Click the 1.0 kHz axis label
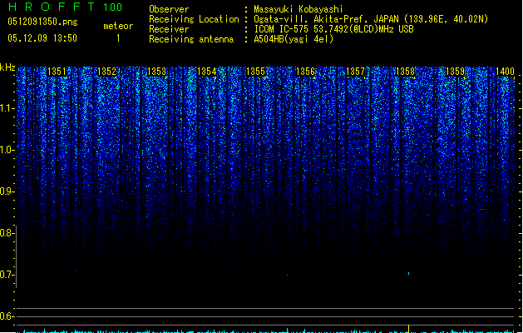523x333 pixels. pyautogui.click(x=7, y=150)
